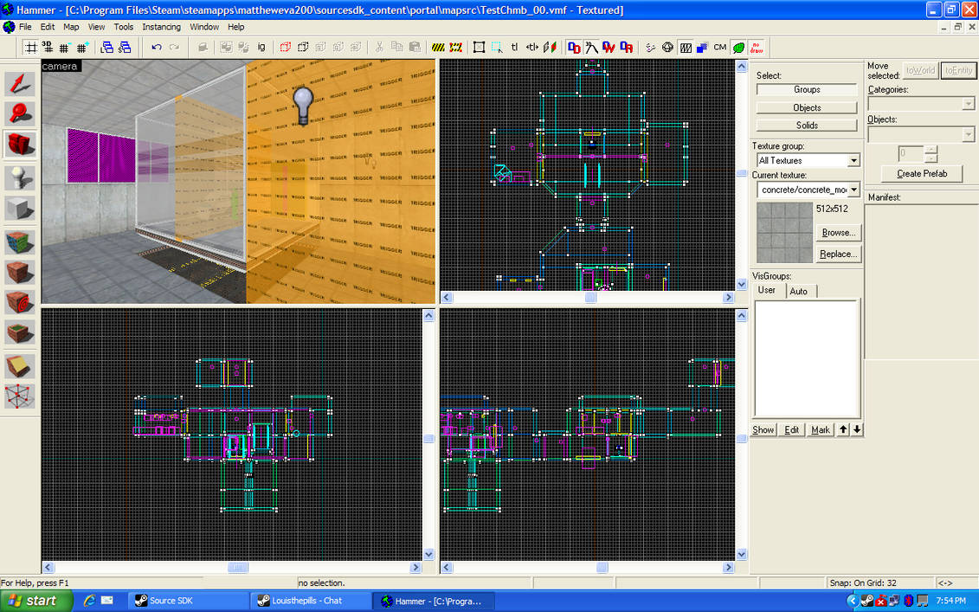The width and height of the screenshot is (979, 612).
Task: Toggle Texture Lock (tl)
Action: [x=514, y=48]
